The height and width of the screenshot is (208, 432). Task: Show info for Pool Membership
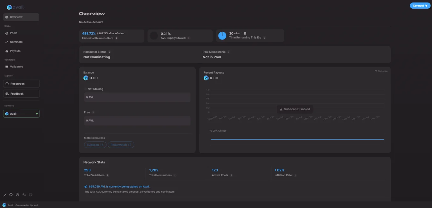pos(229,52)
